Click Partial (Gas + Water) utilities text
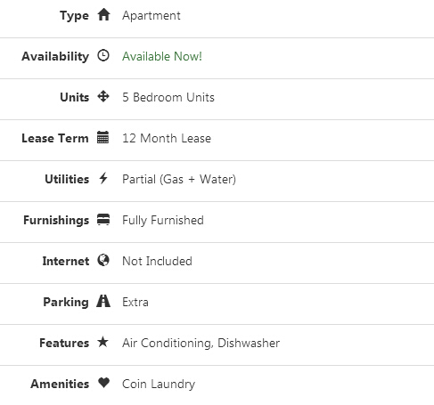Viewport: 434px width, 405px height. 179,180
